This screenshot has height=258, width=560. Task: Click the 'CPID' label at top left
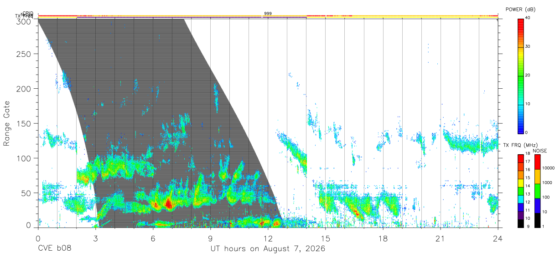click(28, 13)
